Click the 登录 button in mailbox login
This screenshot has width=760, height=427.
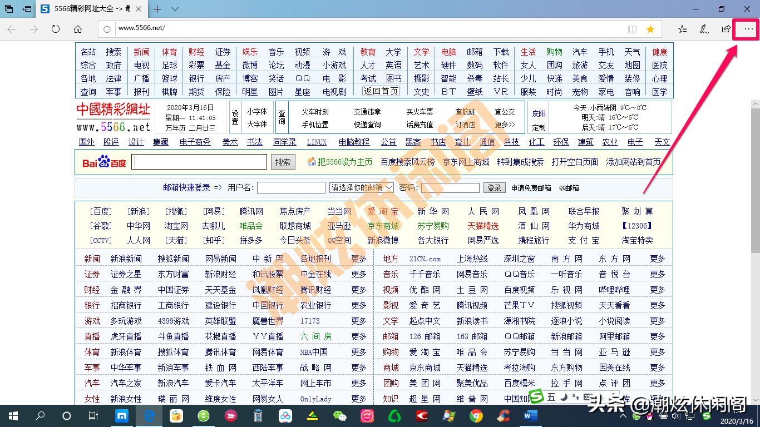point(494,188)
